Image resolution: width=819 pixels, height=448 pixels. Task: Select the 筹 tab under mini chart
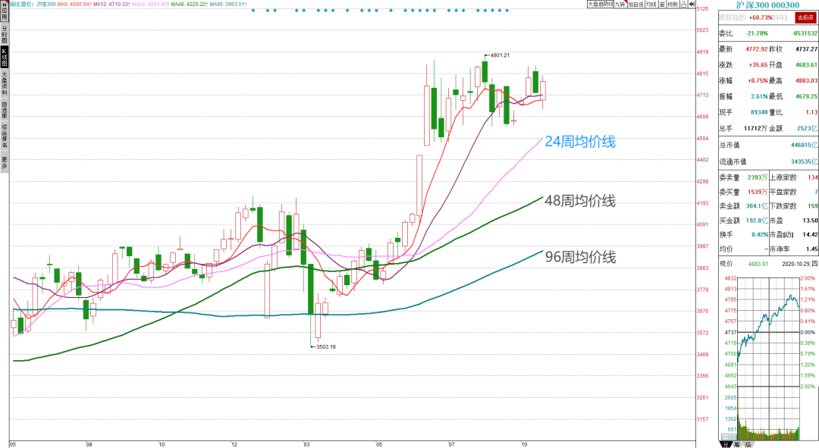pyautogui.click(x=736, y=444)
